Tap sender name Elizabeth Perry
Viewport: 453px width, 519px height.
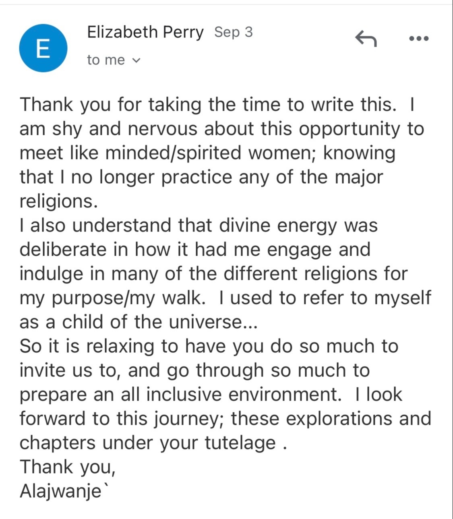(145, 32)
